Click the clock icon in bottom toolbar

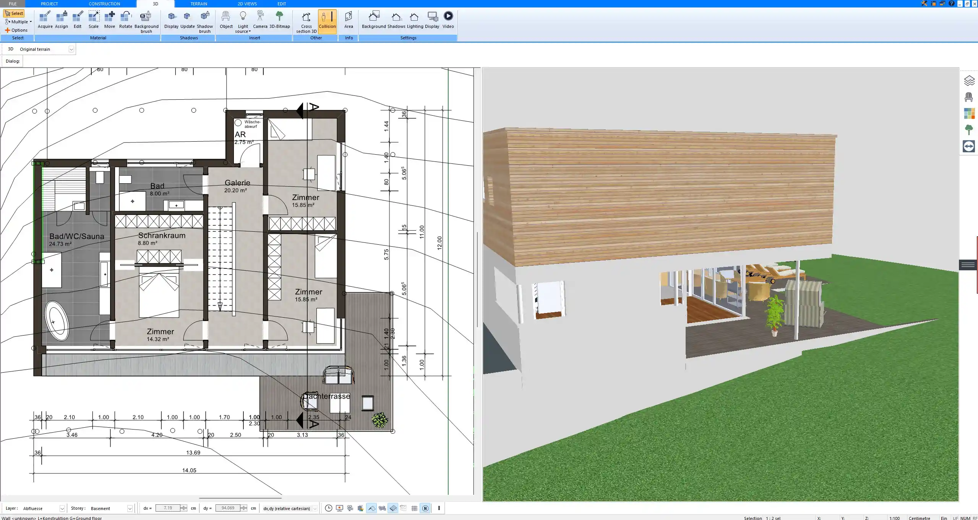point(328,508)
